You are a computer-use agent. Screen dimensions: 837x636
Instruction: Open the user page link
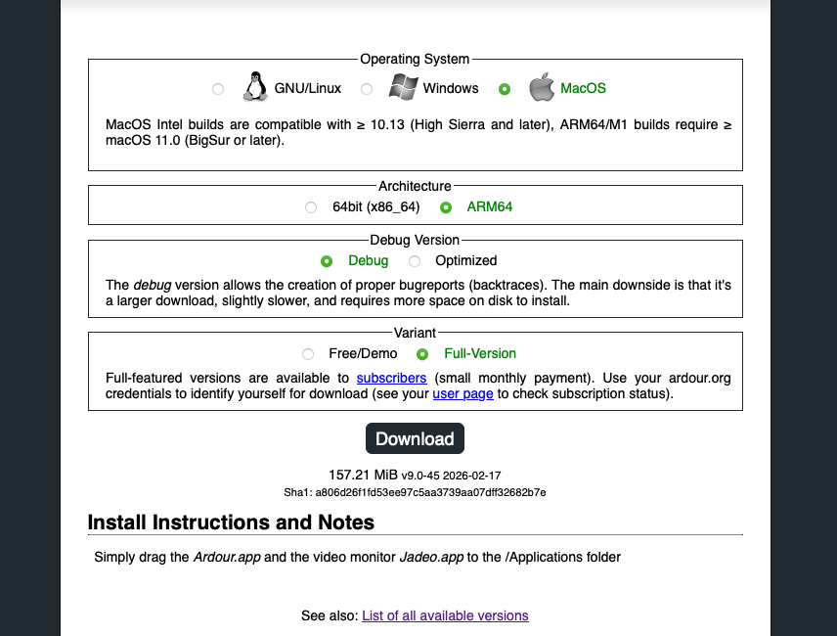tap(463, 394)
